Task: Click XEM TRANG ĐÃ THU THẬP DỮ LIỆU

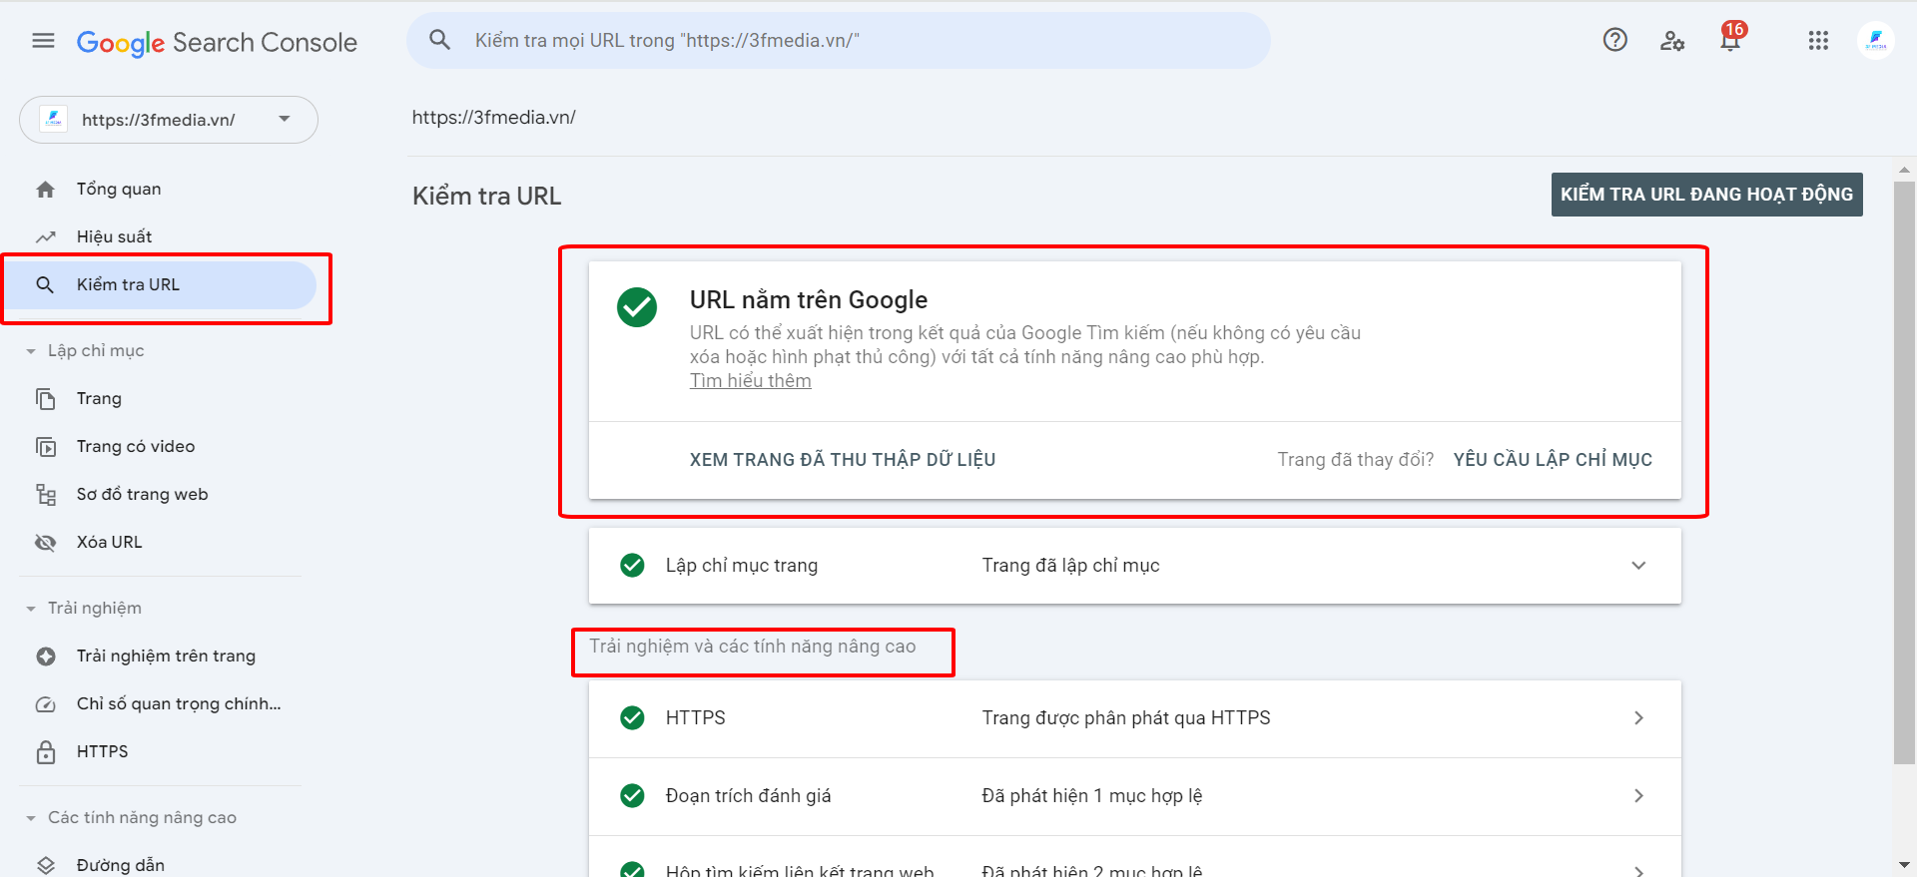Action: click(843, 460)
